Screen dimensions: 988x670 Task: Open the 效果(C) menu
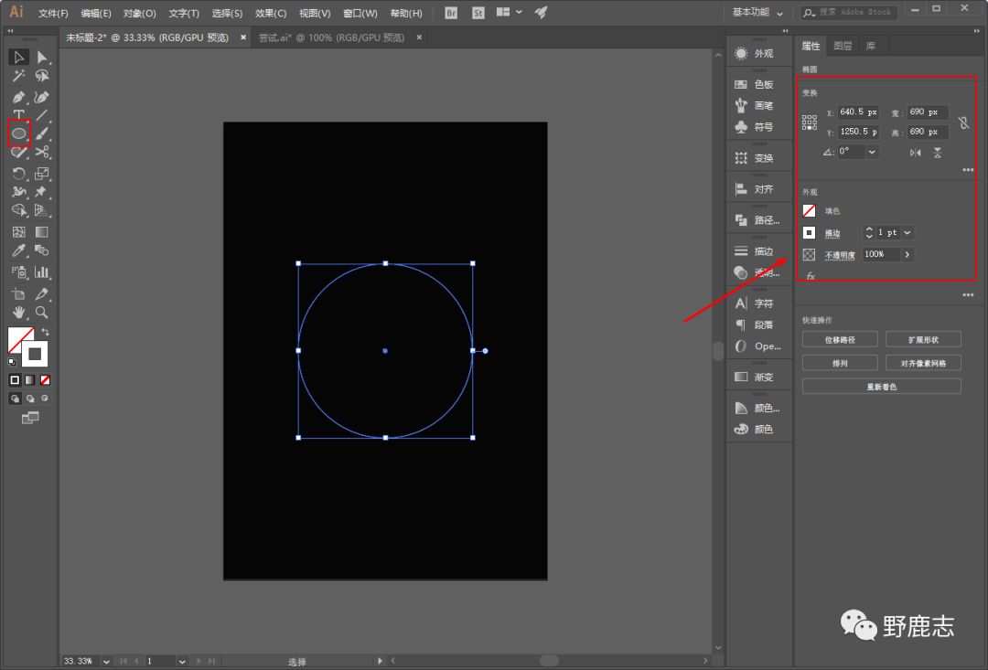[270, 14]
